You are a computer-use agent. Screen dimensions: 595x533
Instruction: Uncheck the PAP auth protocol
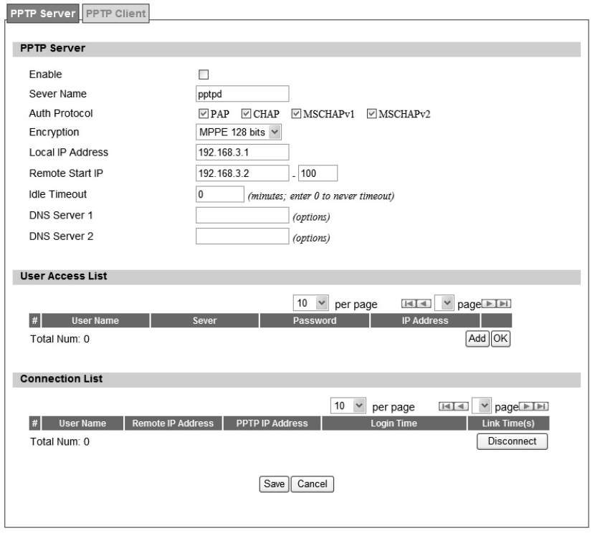204,114
